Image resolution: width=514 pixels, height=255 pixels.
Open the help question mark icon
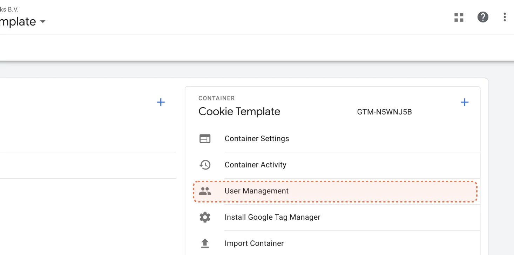click(x=483, y=17)
